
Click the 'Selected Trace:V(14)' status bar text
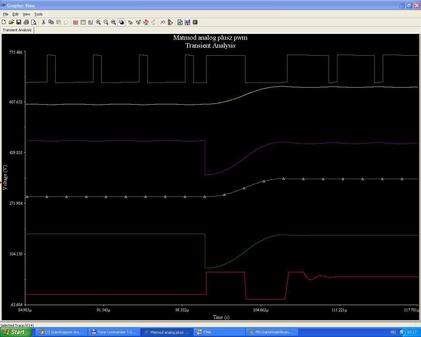[17, 325]
